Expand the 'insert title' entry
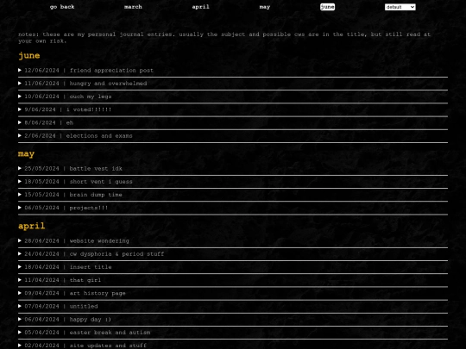 tap(233, 267)
